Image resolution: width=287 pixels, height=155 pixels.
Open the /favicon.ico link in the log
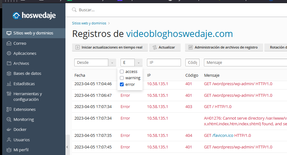tap(223, 136)
